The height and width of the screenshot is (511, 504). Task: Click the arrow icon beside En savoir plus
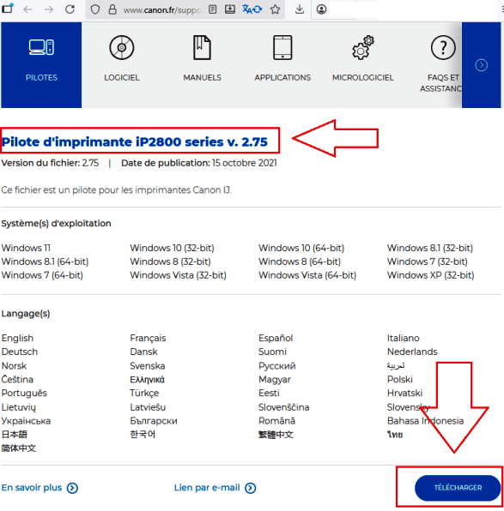point(72,488)
